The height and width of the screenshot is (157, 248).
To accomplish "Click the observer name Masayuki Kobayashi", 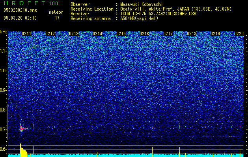I will 142,4.
